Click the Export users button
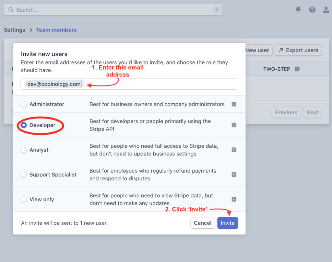332x262 pixels. pyautogui.click(x=298, y=50)
